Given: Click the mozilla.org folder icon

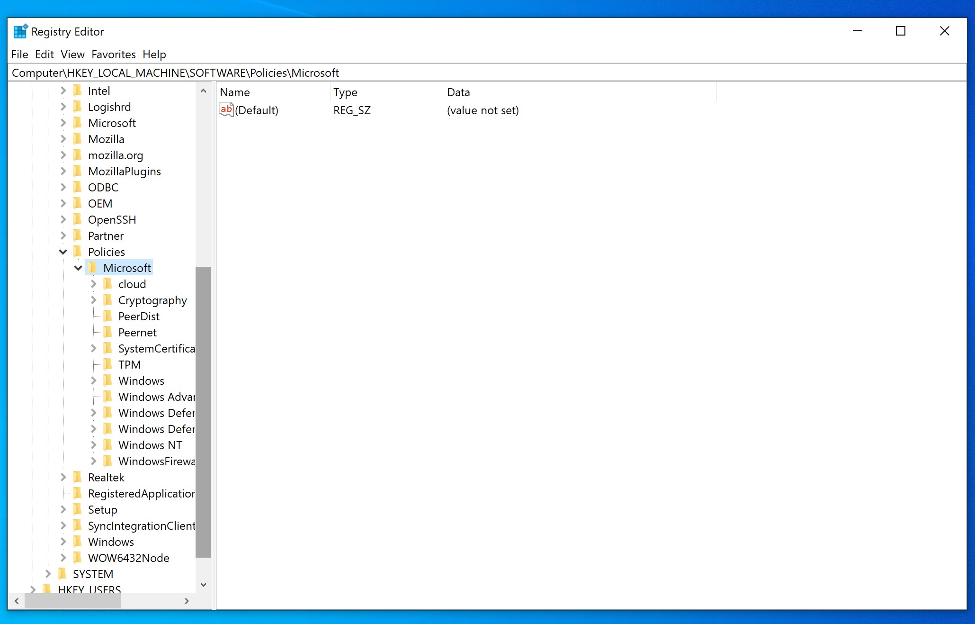Looking at the screenshot, I should (x=78, y=155).
